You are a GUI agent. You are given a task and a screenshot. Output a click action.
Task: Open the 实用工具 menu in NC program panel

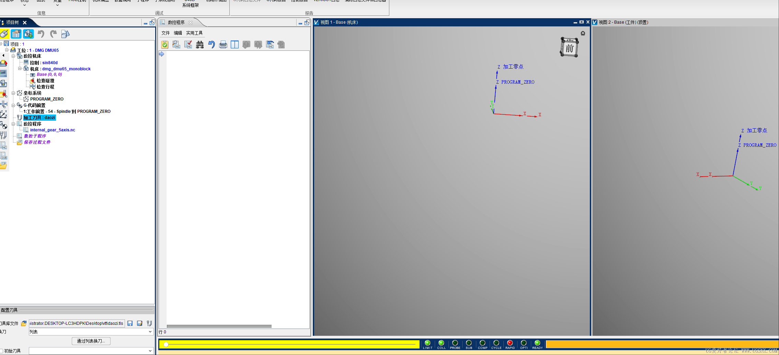[x=194, y=33]
